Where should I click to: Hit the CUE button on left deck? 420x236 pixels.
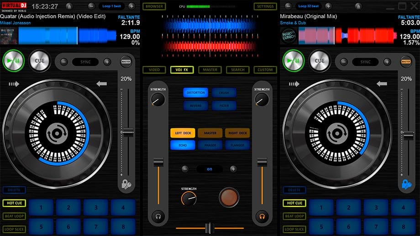pos(40,61)
